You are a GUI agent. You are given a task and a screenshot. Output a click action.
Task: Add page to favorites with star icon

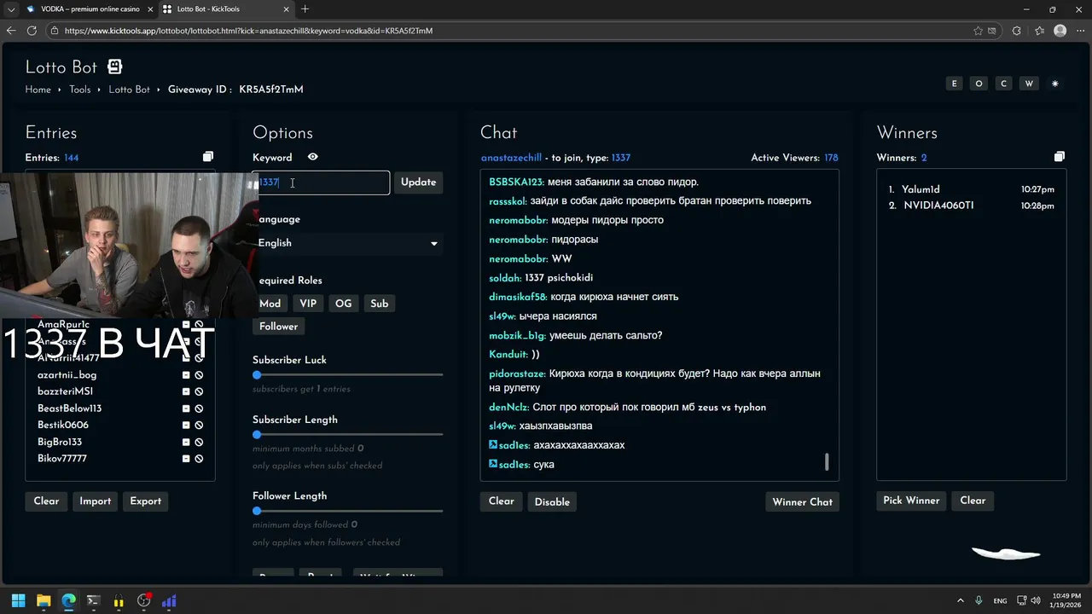979,31
